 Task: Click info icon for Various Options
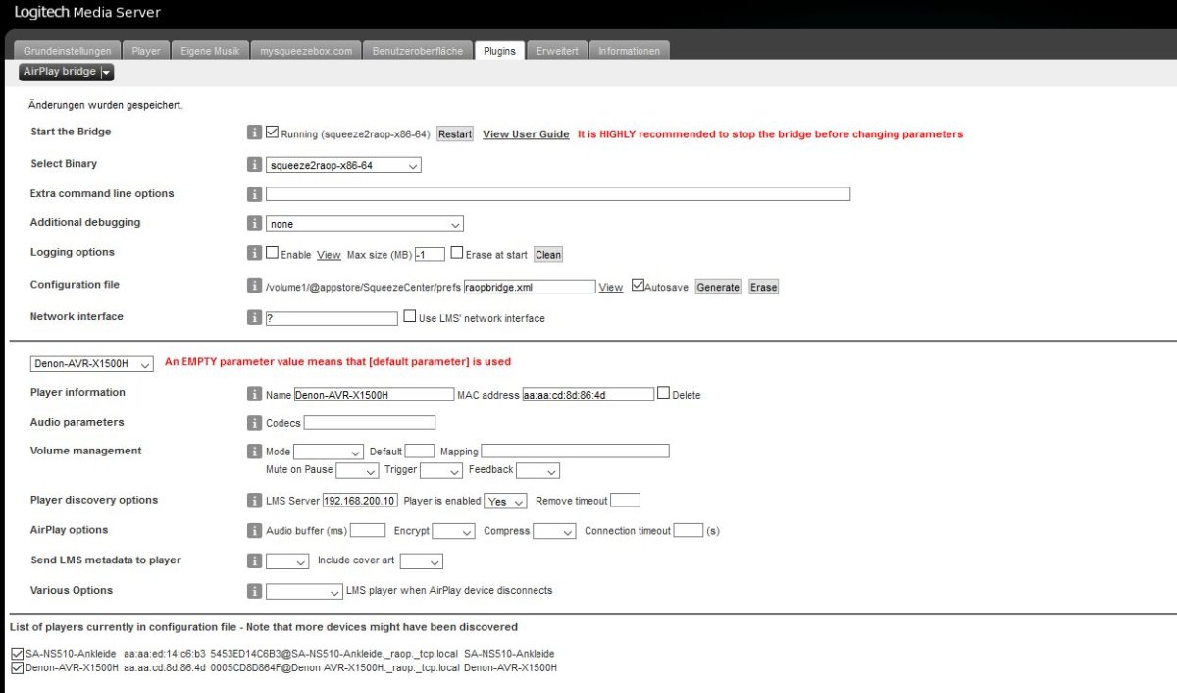[x=254, y=592]
